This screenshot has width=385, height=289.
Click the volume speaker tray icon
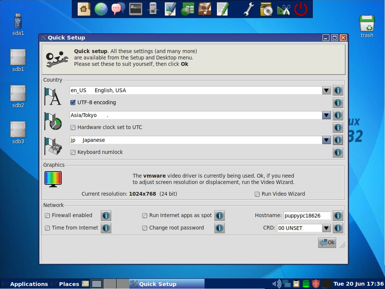click(277, 284)
